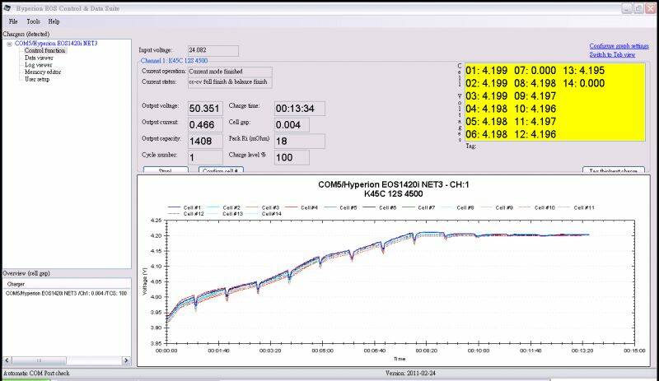Click Cycle number value 1

205,157
